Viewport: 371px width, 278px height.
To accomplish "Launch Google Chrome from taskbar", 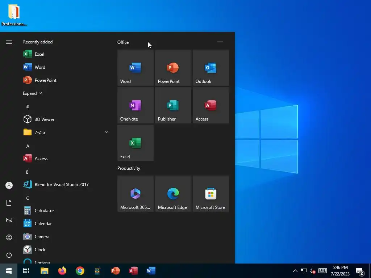I will click(80, 271).
